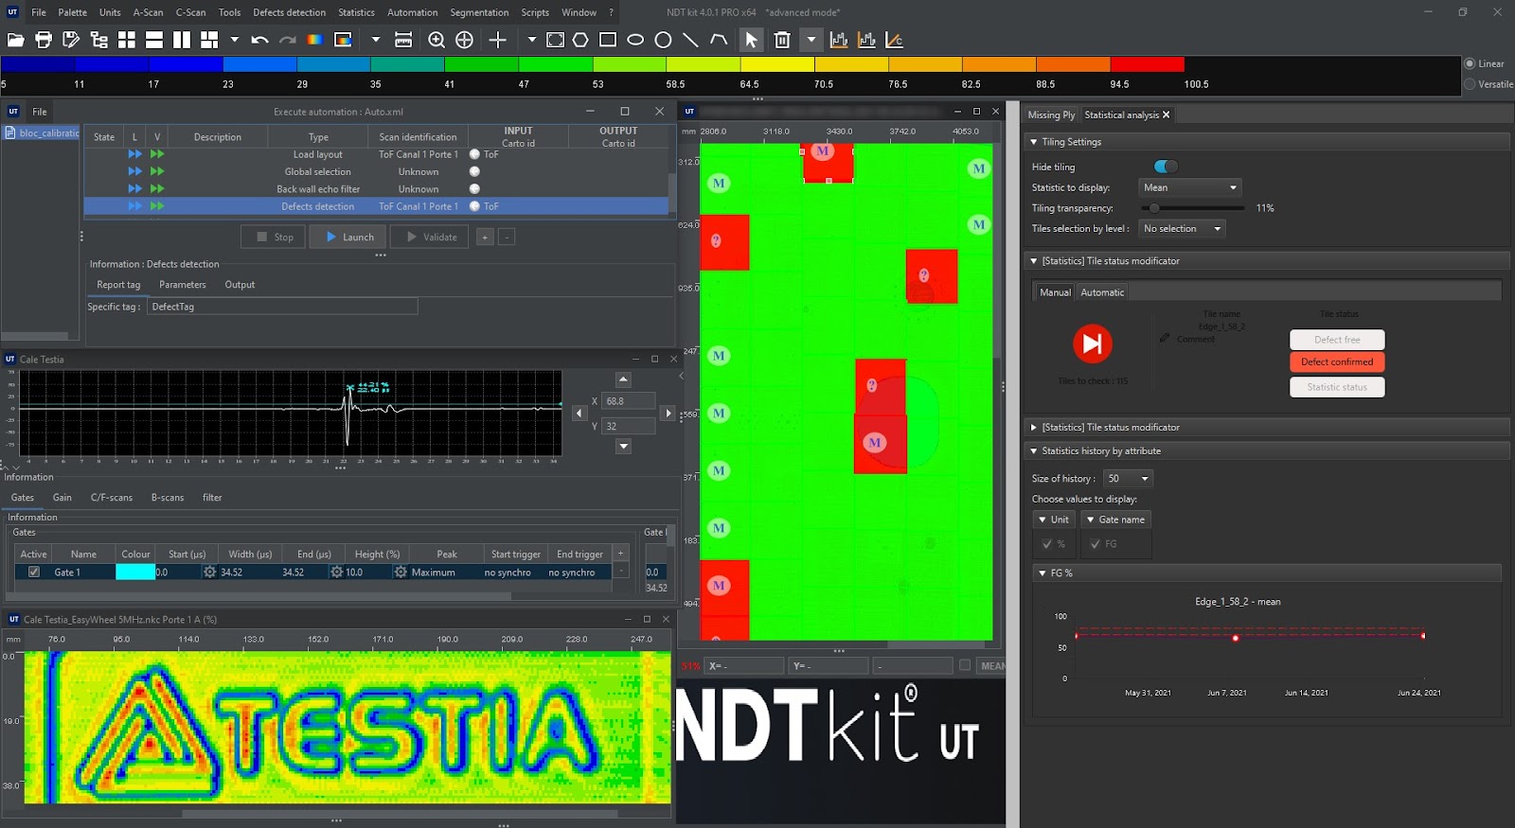Screen dimensions: 1515x828
Task: Click the Specific tag DefectTag field
Action: tap(282, 307)
